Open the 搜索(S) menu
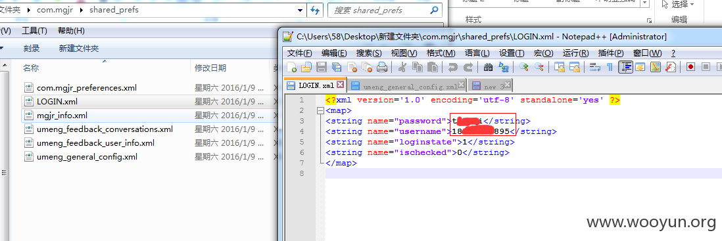Image resolution: width=722 pixels, height=241 pixels. click(x=369, y=53)
